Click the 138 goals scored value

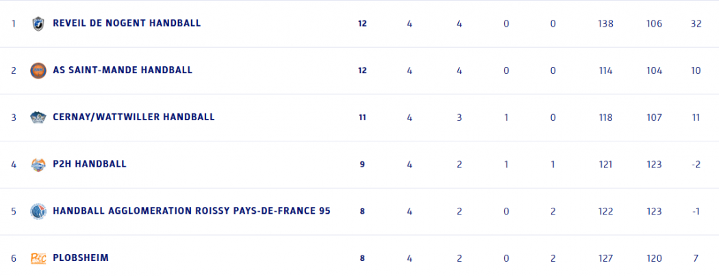coord(605,23)
